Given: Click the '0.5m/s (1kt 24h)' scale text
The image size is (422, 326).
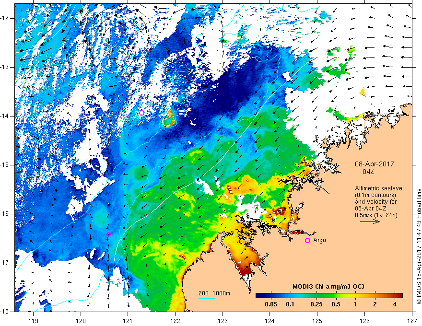Looking at the screenshot, I should [x=376, y=215].
